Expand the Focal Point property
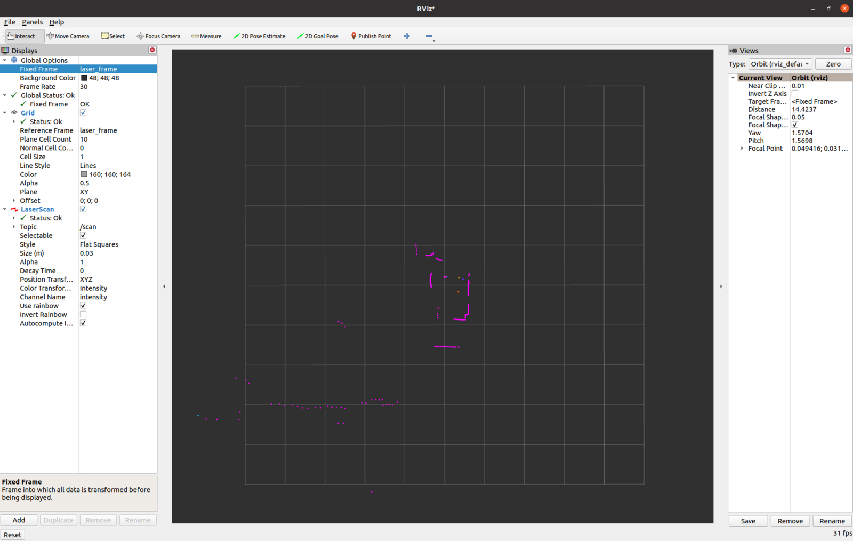Image resolution: width=853 pixels, height=541 pixels. click(x=742, y=149)
